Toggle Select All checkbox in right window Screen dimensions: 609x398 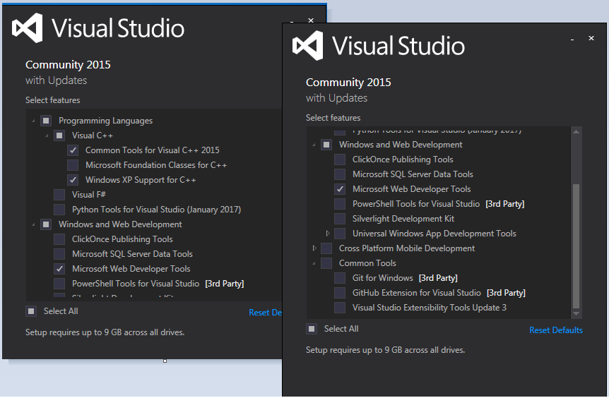(312, 329)
